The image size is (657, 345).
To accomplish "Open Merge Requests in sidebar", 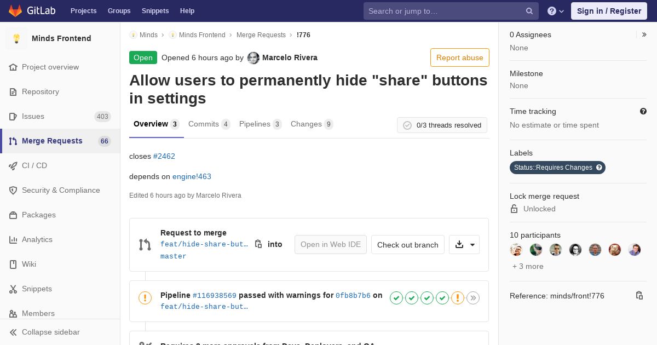I will [x=60, y=141].
